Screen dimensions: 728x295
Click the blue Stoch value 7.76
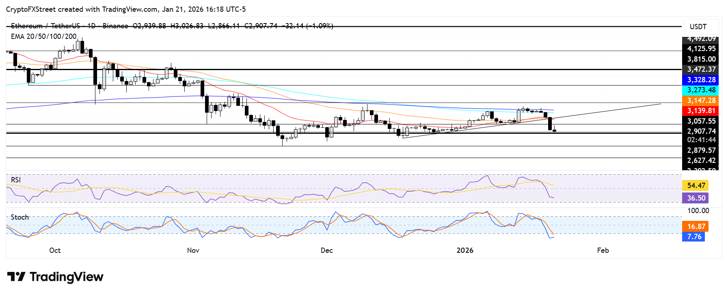tap(694, 237)
